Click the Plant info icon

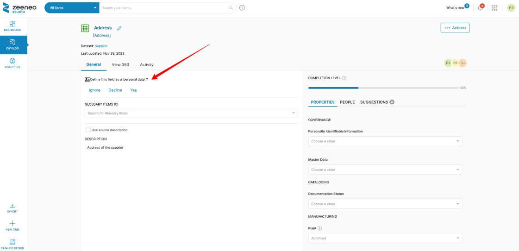point(320,228)
